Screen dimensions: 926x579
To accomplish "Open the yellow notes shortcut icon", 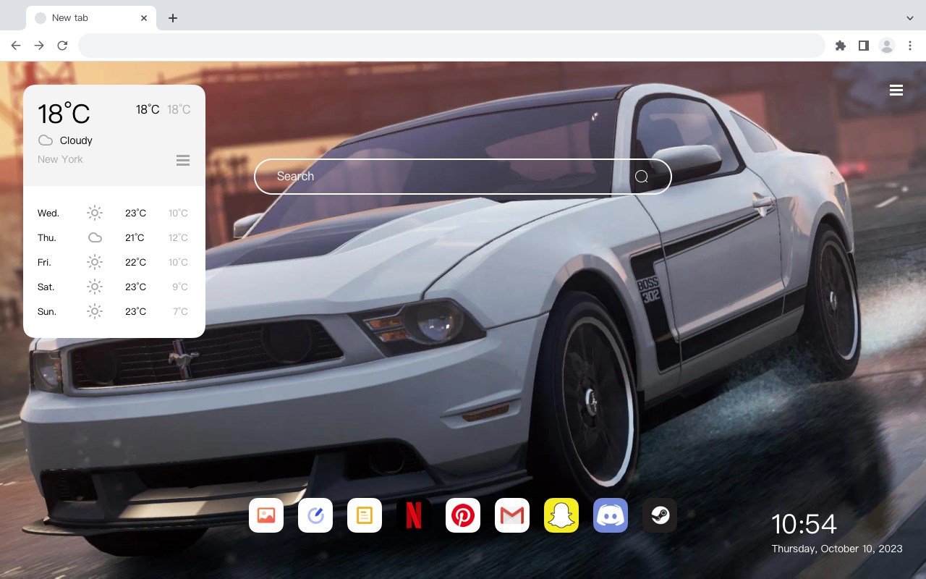I will coord(365,515).
